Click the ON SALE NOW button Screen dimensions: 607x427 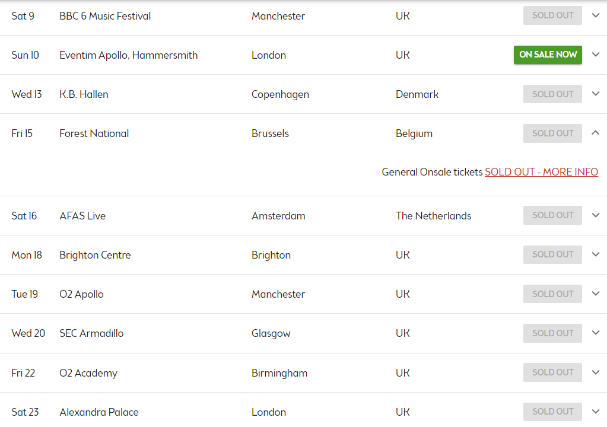pos(548,55)
